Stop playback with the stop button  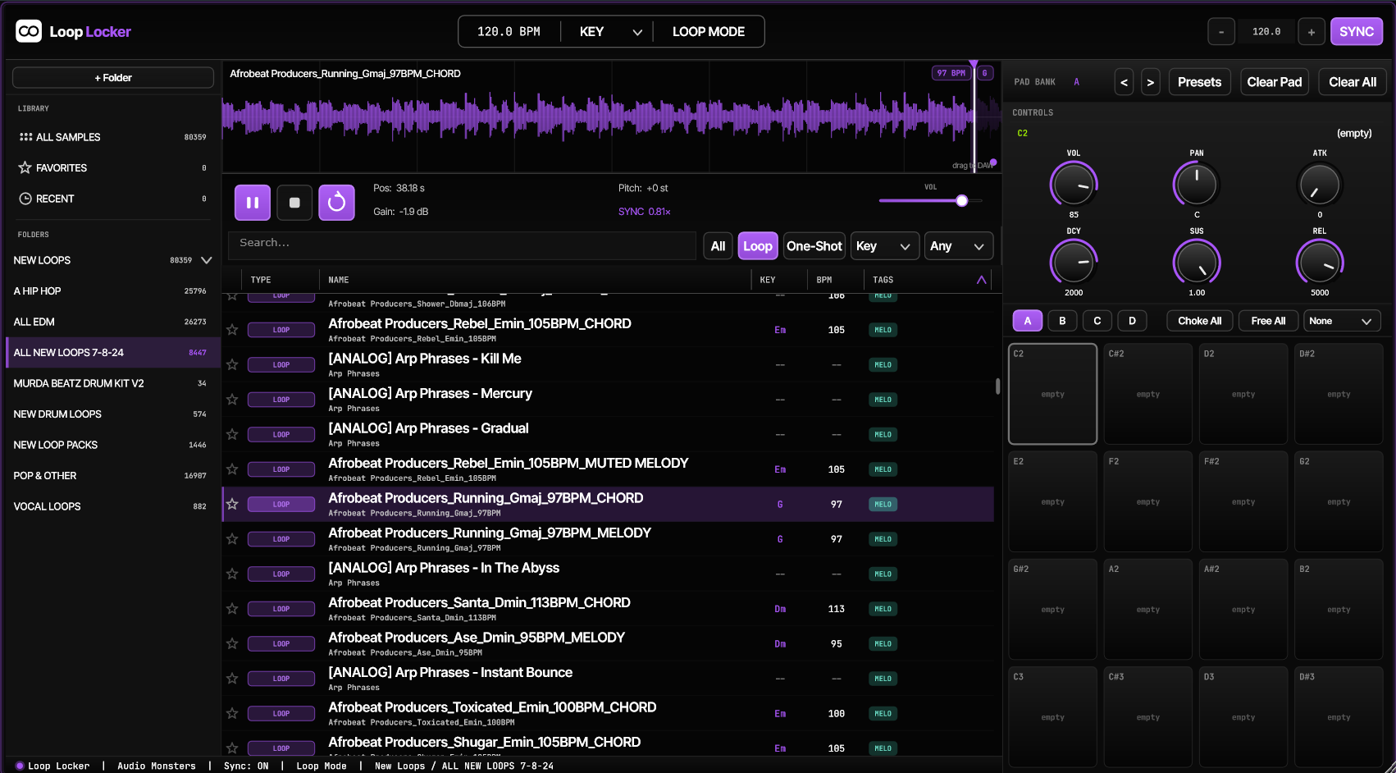click(x=294, y=203)
